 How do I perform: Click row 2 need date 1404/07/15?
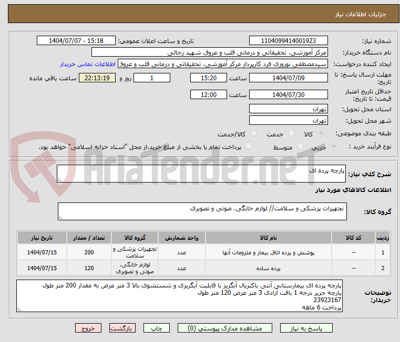tap(42, 268)
